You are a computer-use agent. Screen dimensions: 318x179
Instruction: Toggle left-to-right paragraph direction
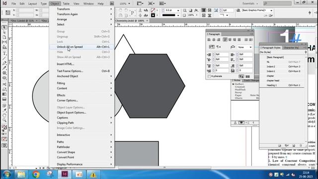(212, 47)
